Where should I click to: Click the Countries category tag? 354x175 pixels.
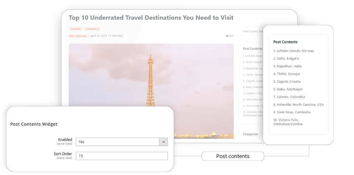pyautogui.click(x=75, y=29)
